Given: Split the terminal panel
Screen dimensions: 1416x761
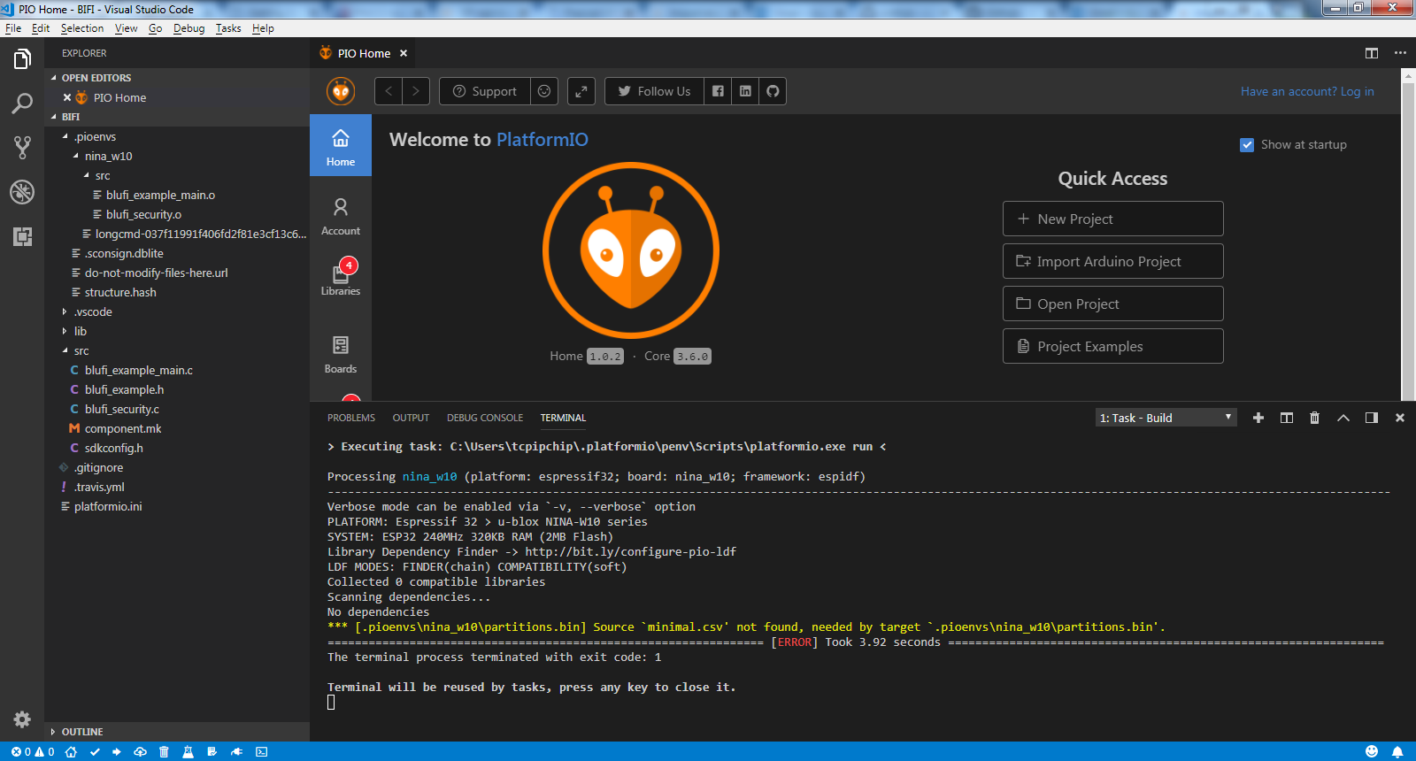Looking at the screenshot, I should tap(1287, 418).
